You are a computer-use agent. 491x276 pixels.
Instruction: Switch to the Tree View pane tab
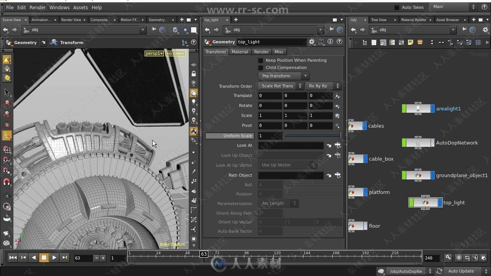coord(379,20)
